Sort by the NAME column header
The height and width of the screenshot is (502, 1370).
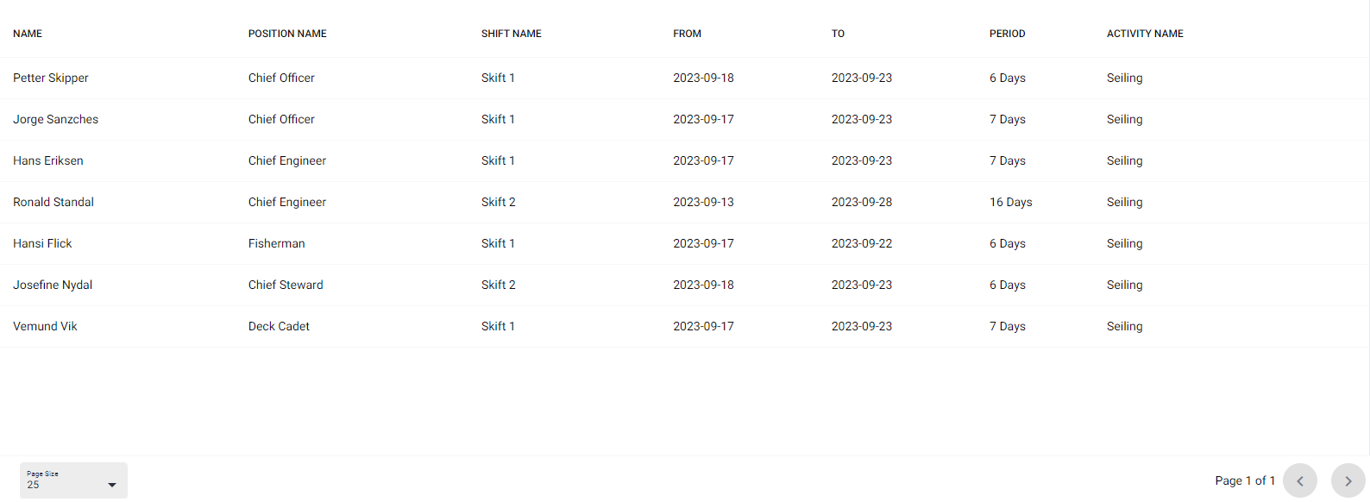(28, 34)
